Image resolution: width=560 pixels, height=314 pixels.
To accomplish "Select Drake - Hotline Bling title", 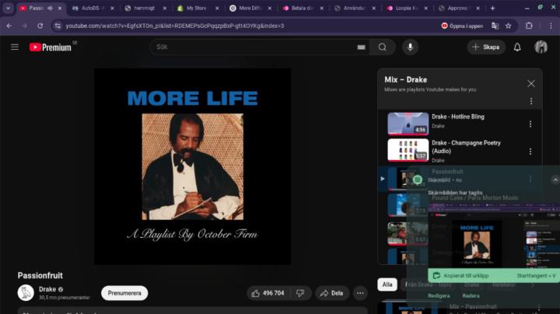I will [458, 117].
